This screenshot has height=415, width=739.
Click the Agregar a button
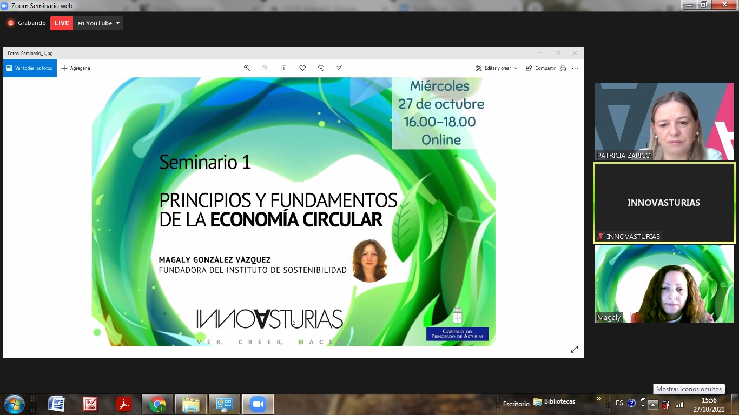76,68
